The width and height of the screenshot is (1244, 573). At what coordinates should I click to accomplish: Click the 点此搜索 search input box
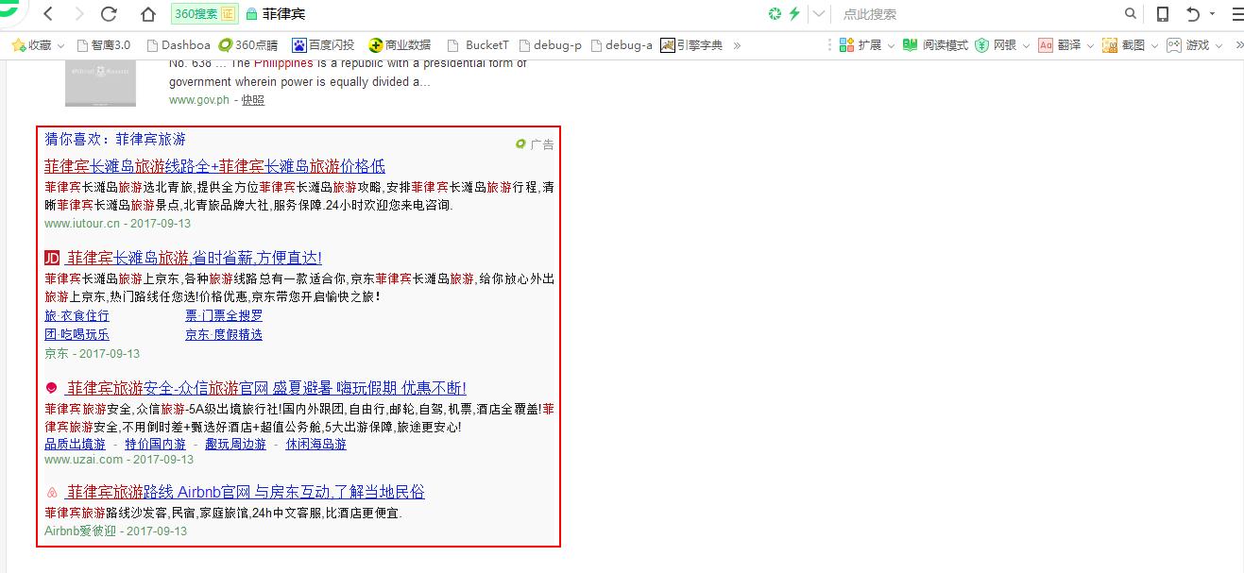click(x=973, y=14)
